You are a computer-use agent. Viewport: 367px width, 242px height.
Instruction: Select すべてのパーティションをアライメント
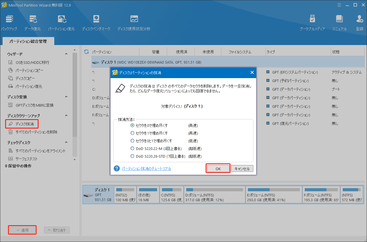(x=37, y=151)
